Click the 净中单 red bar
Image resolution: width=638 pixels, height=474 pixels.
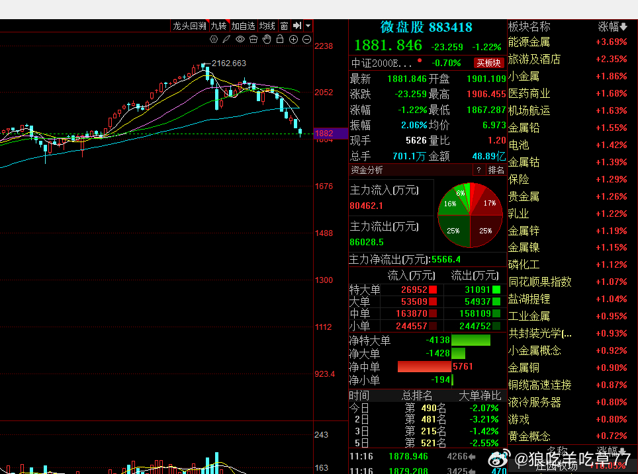pyautogui.click(x=424, y=367)
